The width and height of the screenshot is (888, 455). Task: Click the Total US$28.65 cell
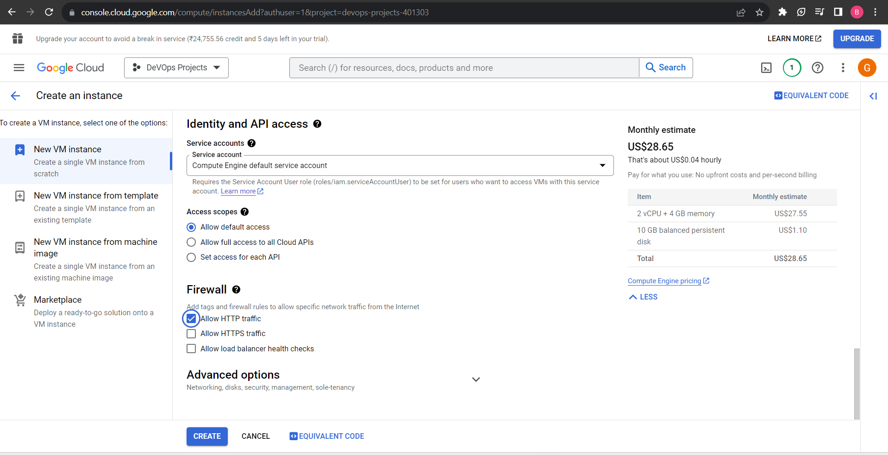790,258
